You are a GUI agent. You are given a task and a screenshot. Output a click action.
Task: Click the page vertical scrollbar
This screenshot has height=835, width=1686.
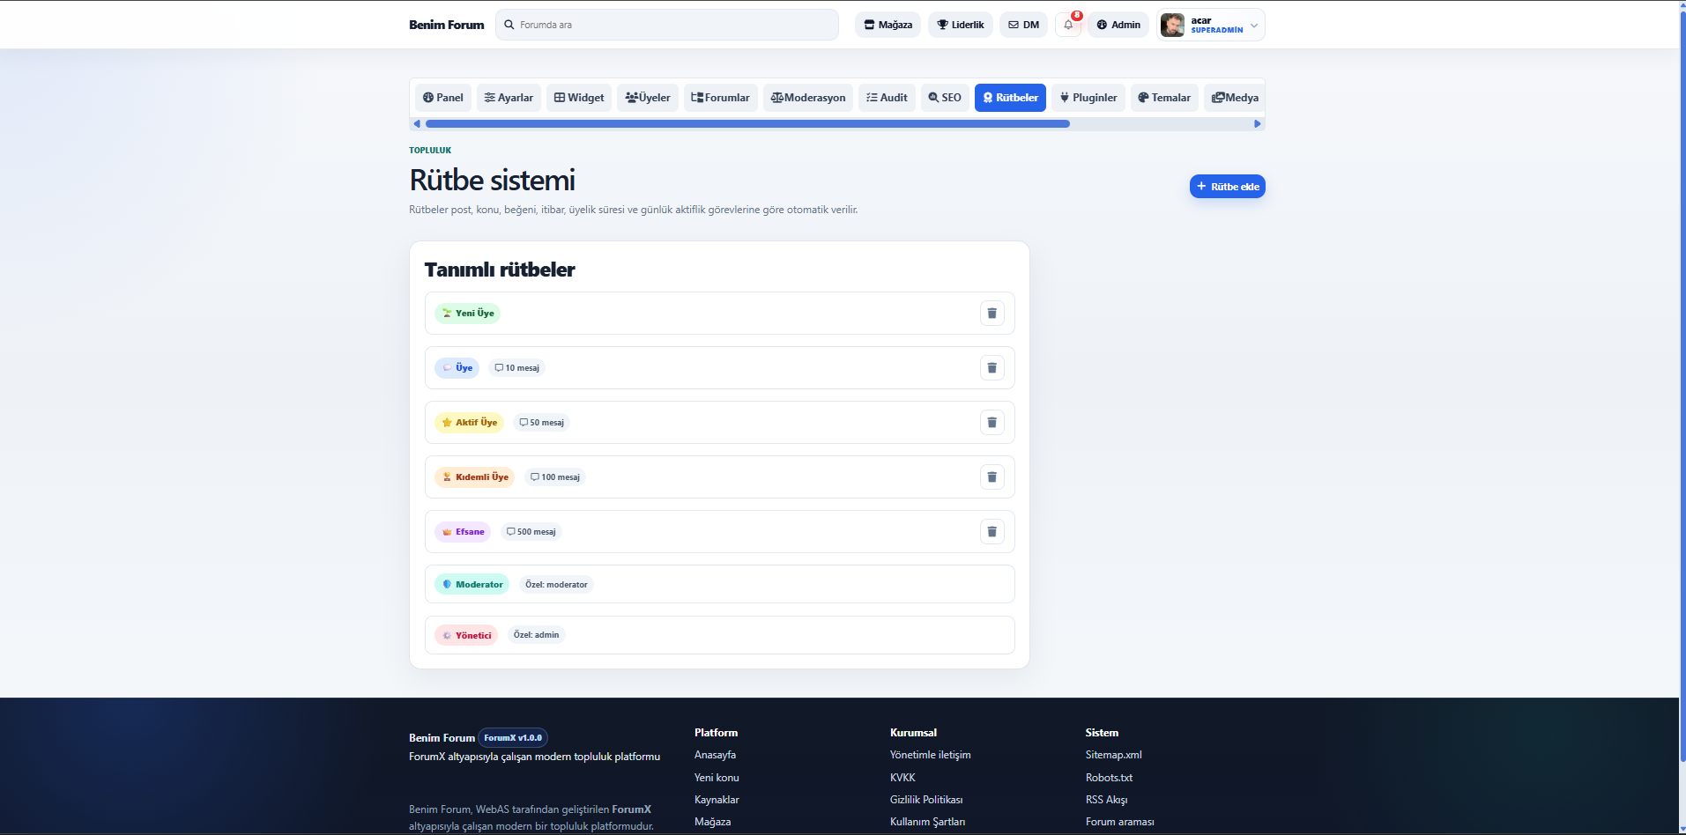coord(1682,388)
